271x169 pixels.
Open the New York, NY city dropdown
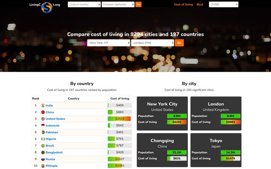point(108,43)
